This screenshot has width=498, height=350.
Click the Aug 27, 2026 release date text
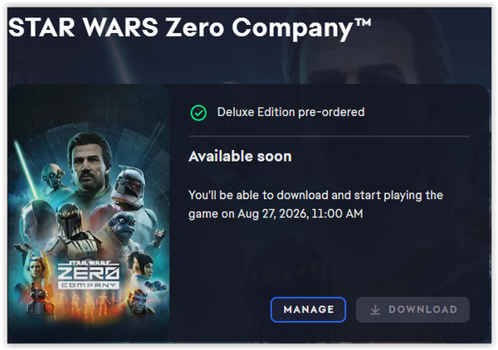[300, 213]
